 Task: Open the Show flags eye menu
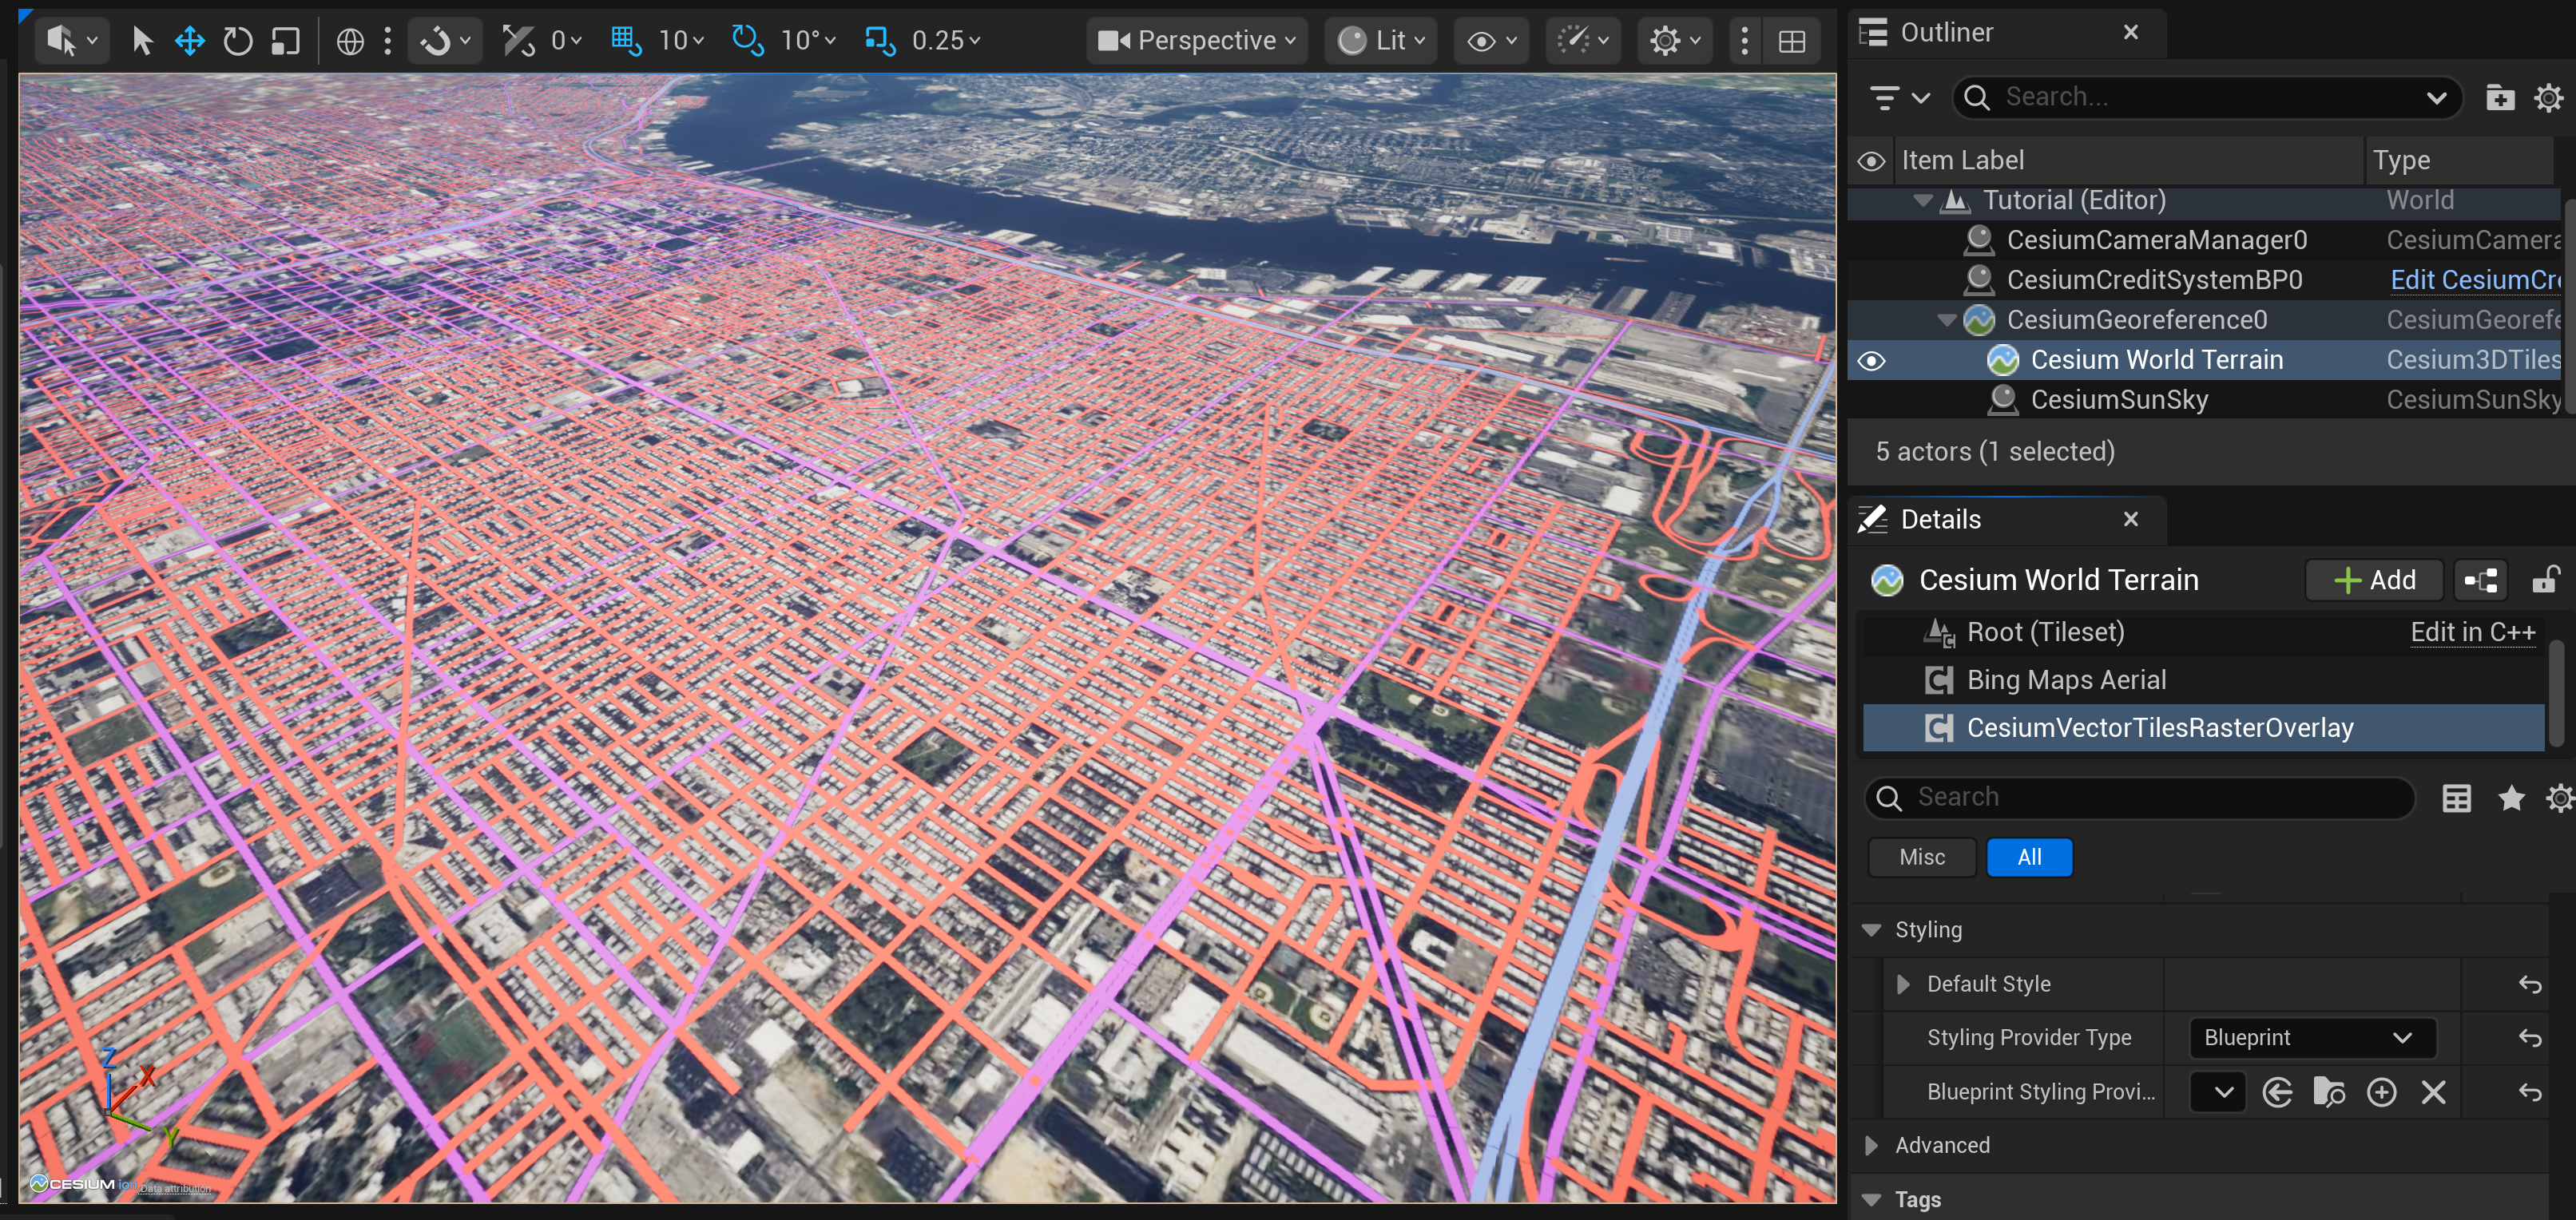click(x=1491, y=41)
